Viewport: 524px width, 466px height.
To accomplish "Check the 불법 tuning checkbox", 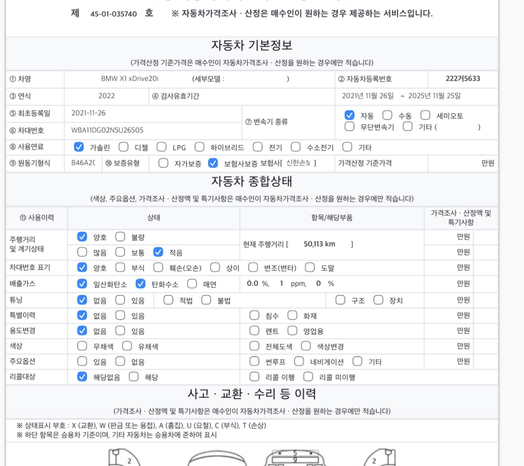I will tap(206, 300).
